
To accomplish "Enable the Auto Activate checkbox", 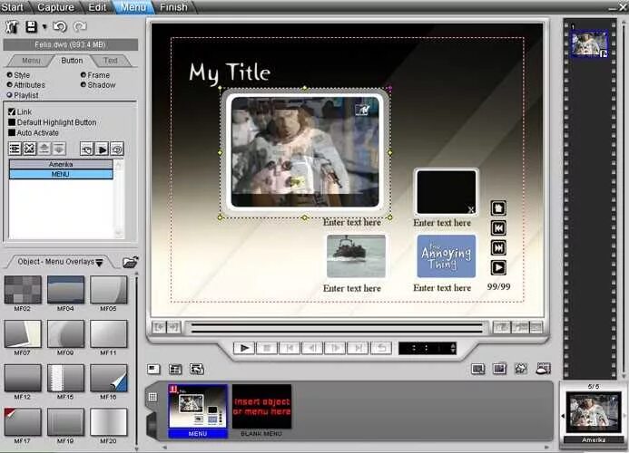I will coord(12,132).
